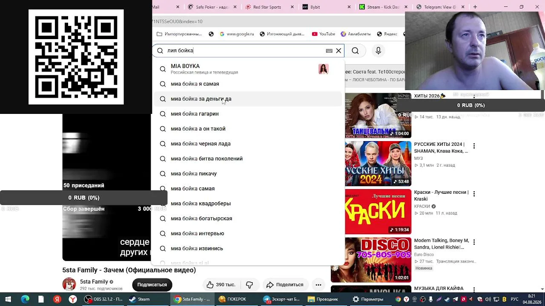Click the magnifier search submit button
Screen dimensions: 545x306
pyautogui.click(x=355, y=51)
